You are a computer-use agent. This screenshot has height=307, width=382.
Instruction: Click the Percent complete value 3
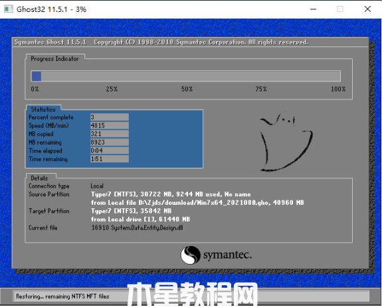[x=110, y=117]
